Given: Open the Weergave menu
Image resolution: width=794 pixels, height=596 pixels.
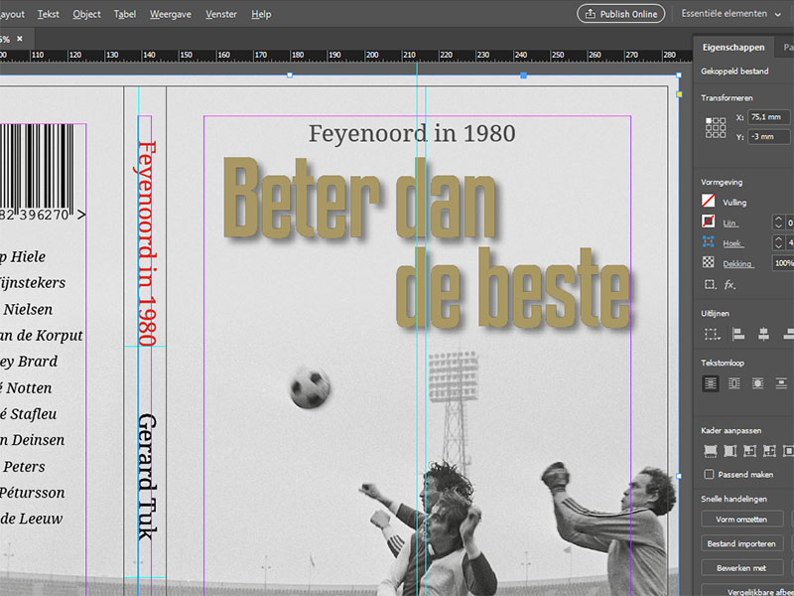Looking at the screenshot, I should click(171, 14).
